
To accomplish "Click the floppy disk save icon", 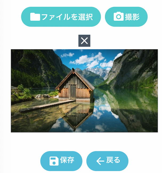I will coord(54,161).
